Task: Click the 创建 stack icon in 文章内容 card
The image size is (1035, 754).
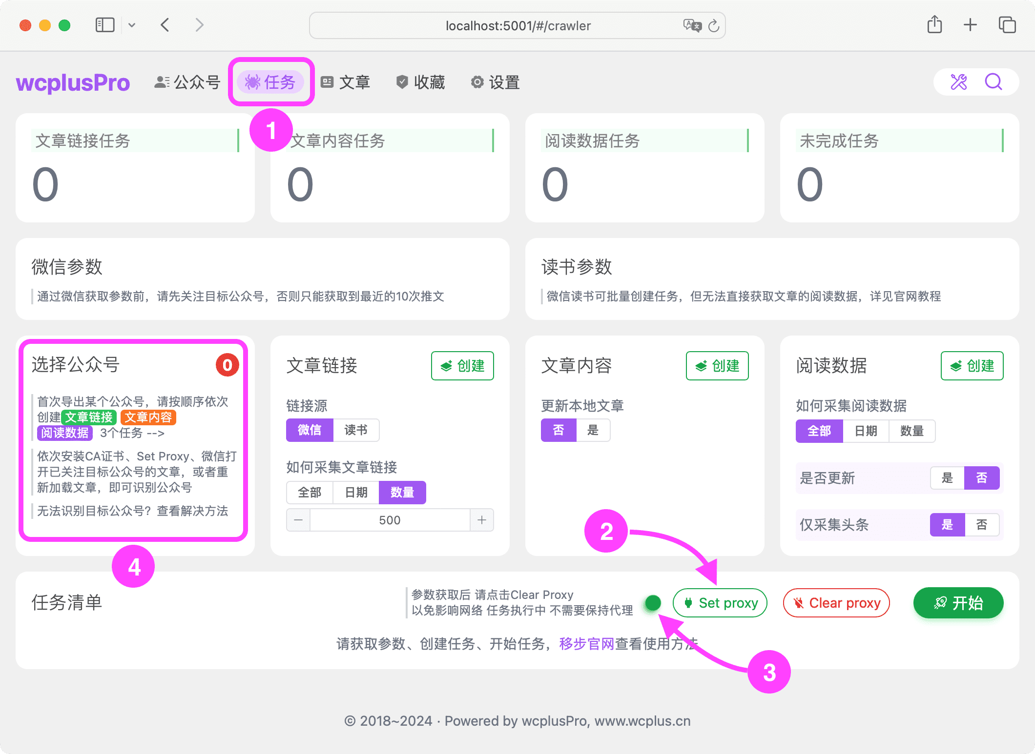Action: coord(702,366)
